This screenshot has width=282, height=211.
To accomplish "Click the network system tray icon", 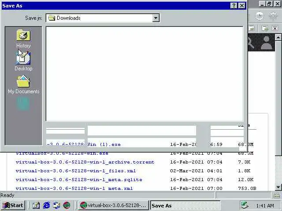I will tap(245, 205).
